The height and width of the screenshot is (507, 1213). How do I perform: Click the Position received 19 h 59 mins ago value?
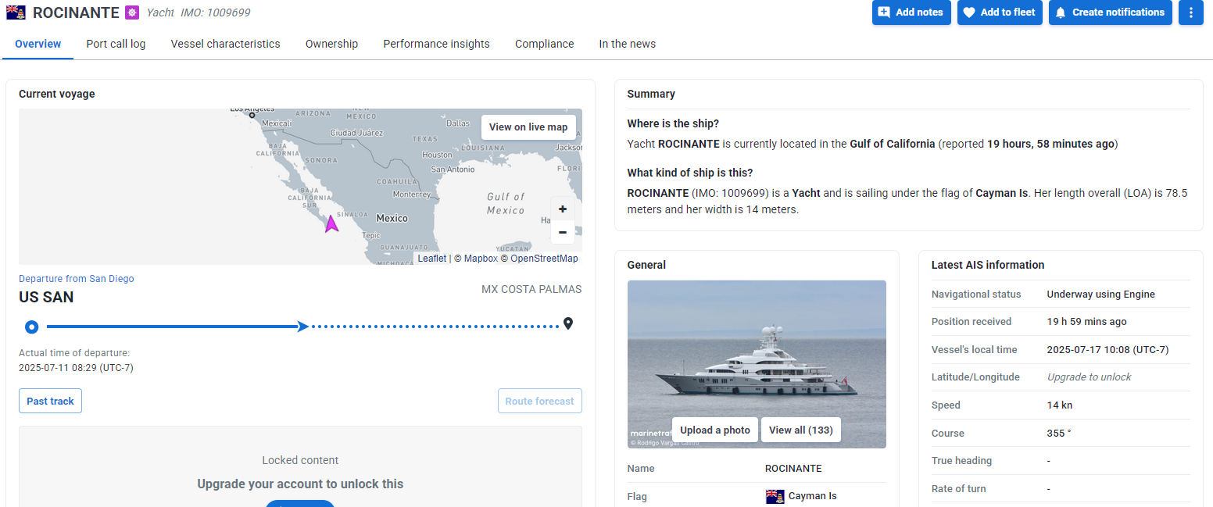tap(1086, 322)
